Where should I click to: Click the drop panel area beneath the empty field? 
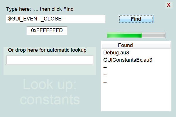(50, 70)
